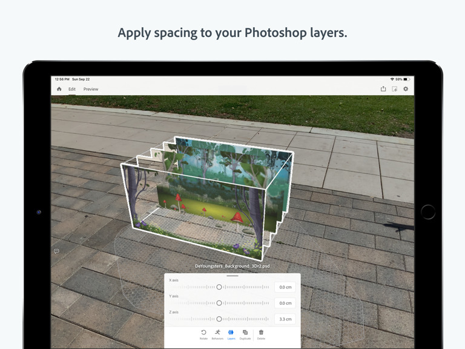The image size is (465, 349).
Task: Tap the add content icon
Action: (394, 89)
